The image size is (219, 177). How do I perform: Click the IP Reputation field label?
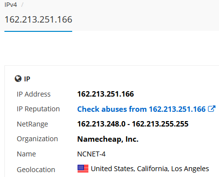tap(38, 109)
